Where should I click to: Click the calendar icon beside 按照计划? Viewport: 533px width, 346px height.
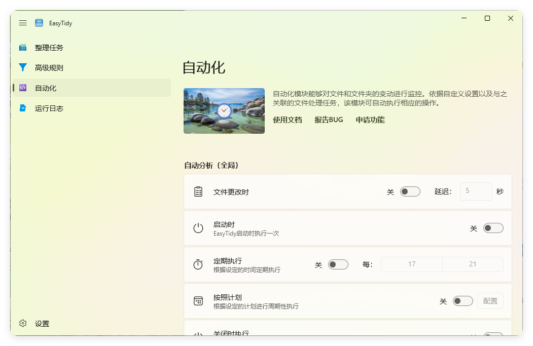(198, 301)
